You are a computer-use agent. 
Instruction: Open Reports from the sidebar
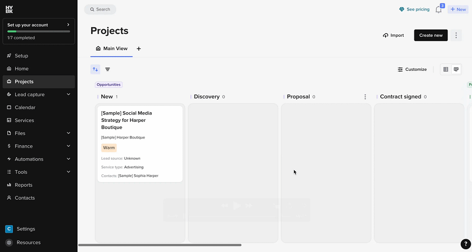point(39,185)
